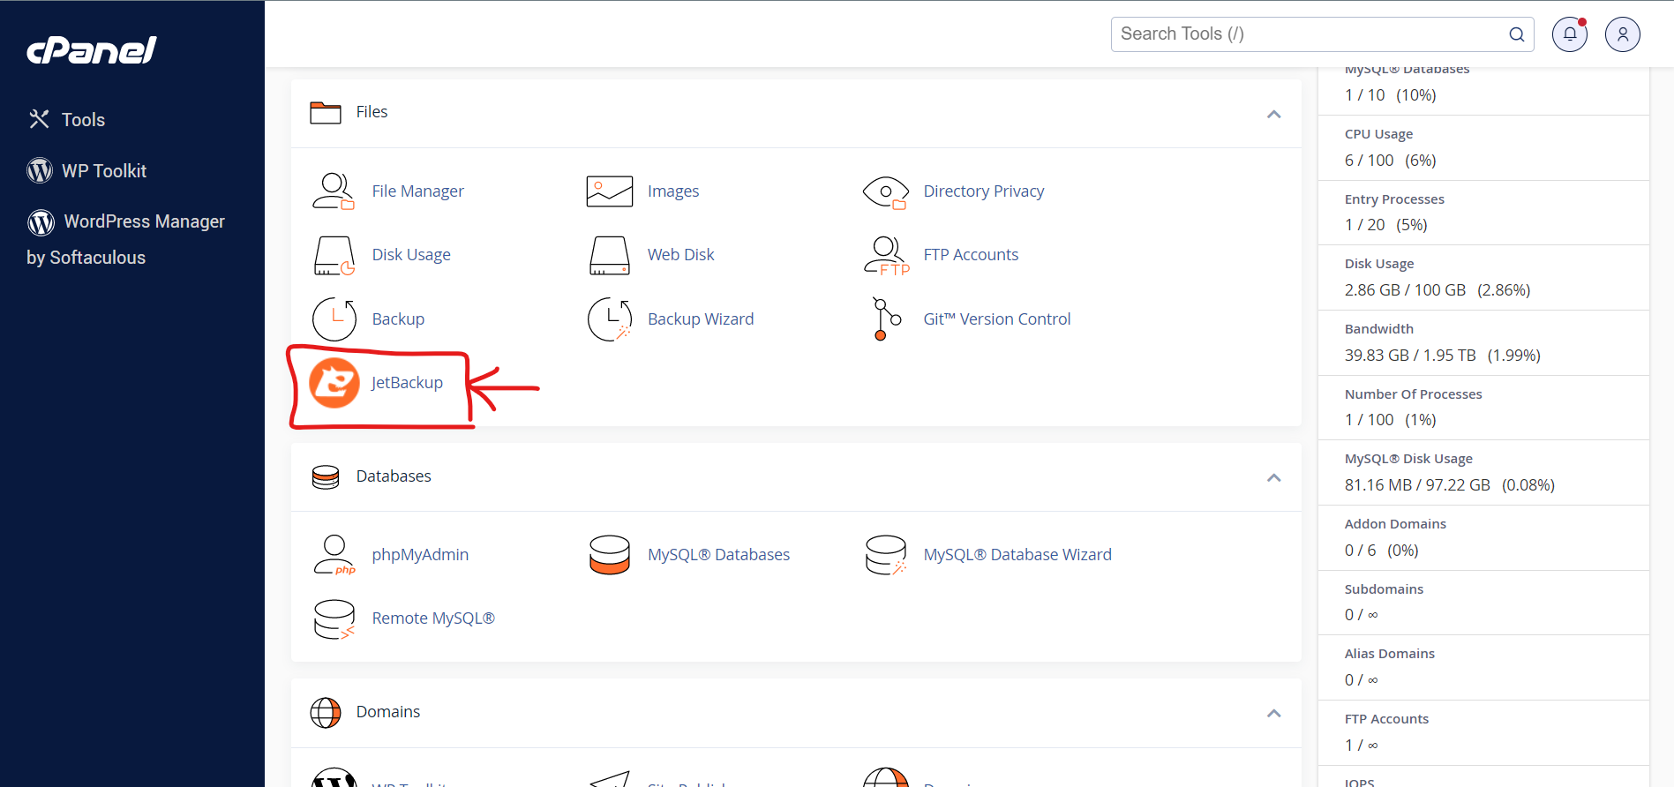Open WordPress Manager by Softaculous
Screen dimensions: 1674x787
point(125,239)
